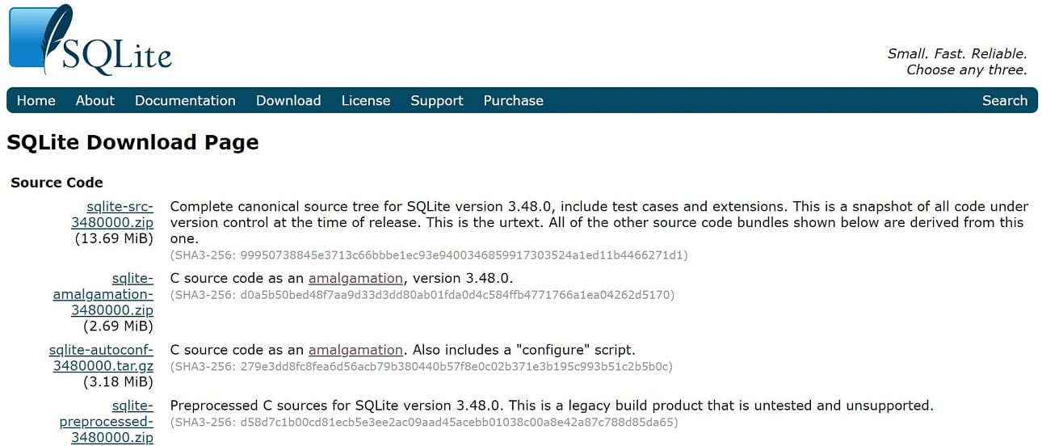Click the "Source Code" section heading

pyautogui.click(x=57, y=183)
